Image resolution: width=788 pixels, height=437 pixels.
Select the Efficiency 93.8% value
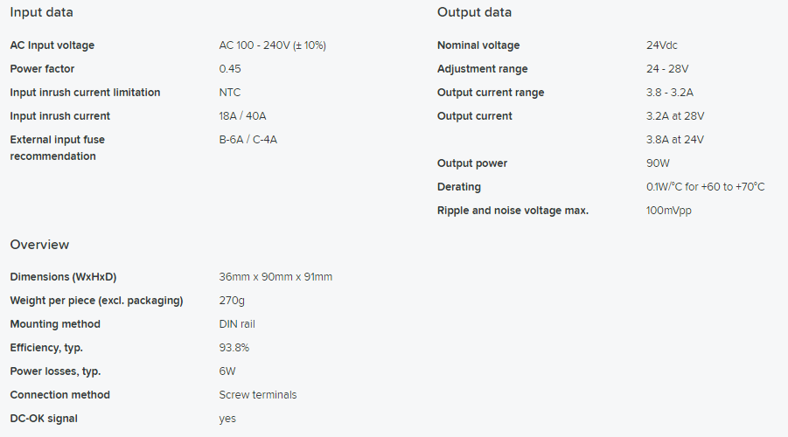[x=234, y=348]
